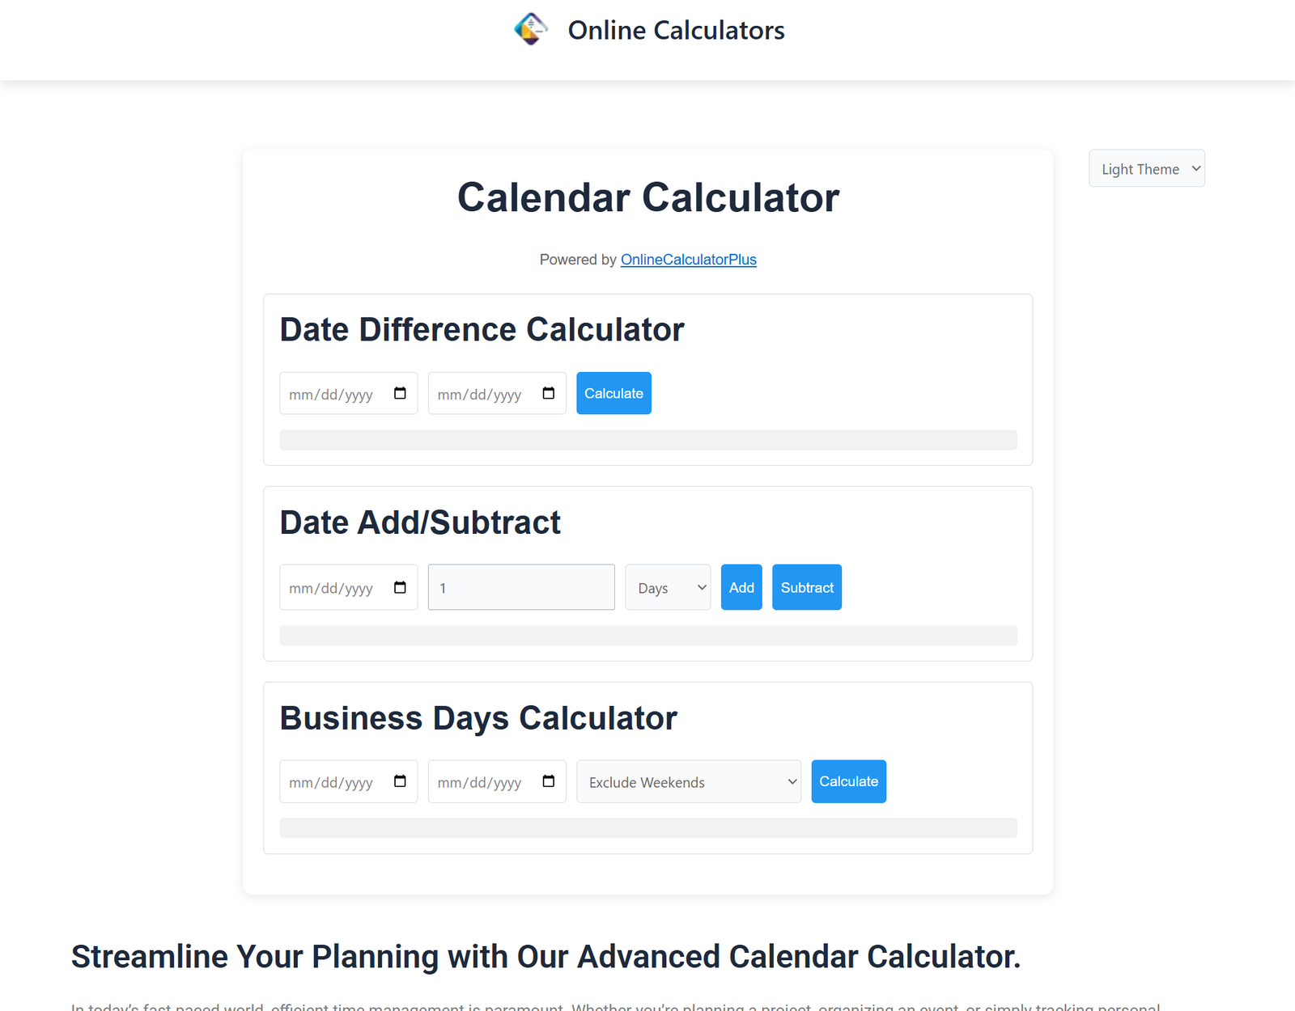The height and width of the screenshot is (1011, 1295).
Task: Click Calculate in Date Difference Calculator
Action: pyautogui.click(x=614, y=393)
